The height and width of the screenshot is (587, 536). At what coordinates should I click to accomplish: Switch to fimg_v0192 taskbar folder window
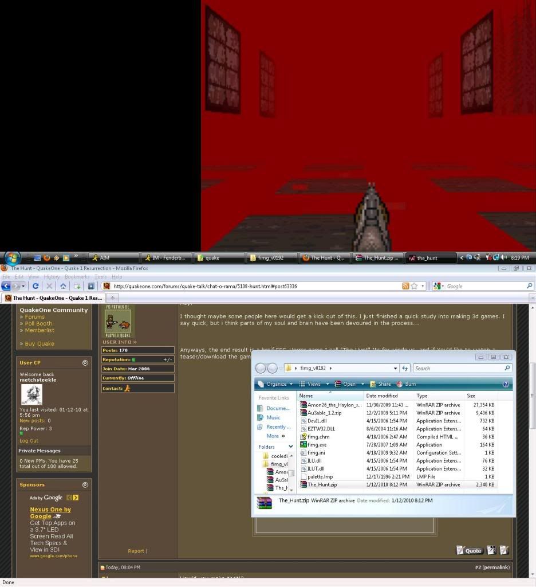[273, 258]
